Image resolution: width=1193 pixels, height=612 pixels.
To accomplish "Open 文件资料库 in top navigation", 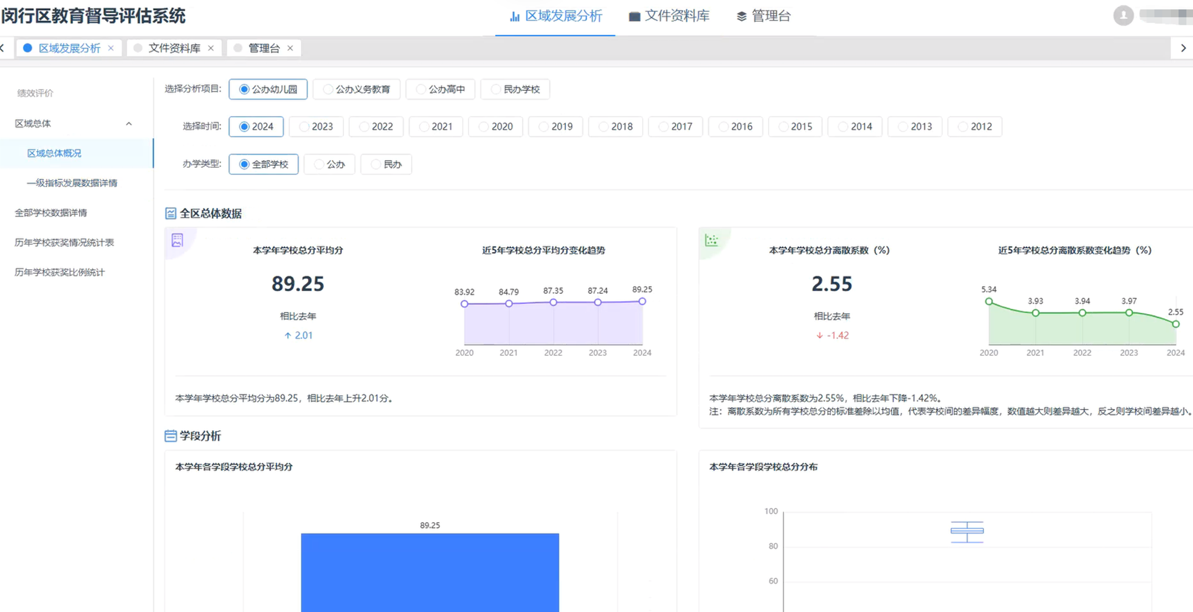I will (x=669, y=16).
